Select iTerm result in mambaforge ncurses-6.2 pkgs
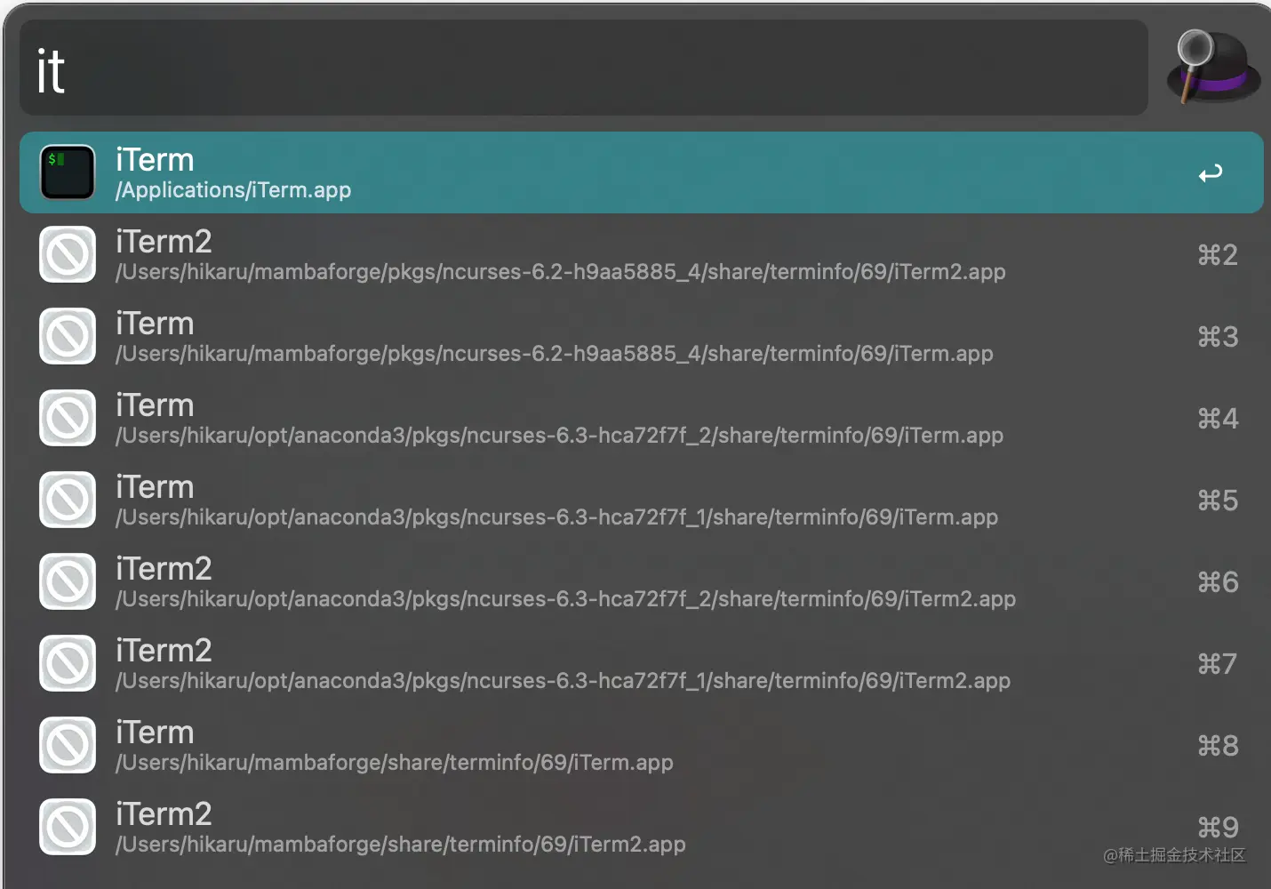The image size is (1271, 889). 641,336
